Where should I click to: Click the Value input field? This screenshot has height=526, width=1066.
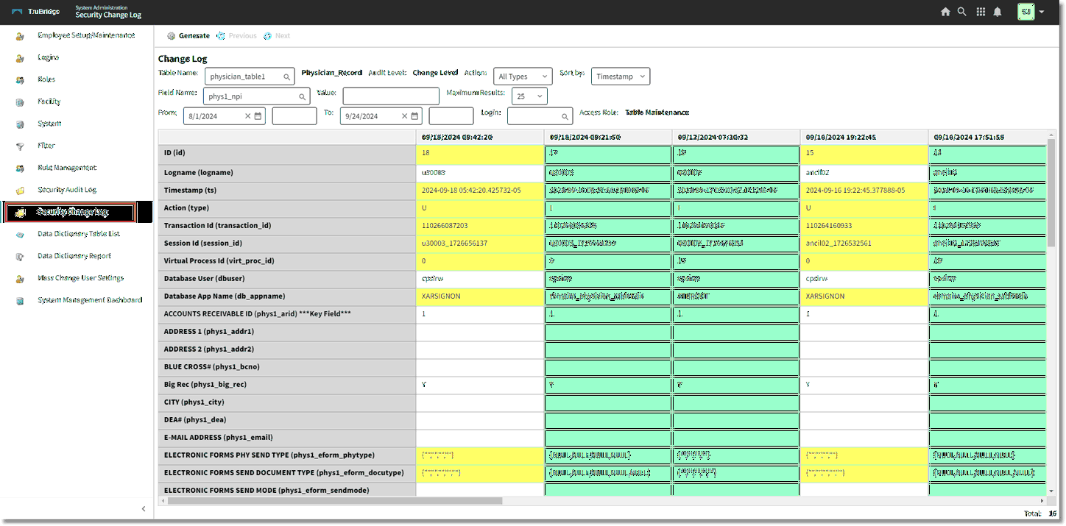click(390, 96)
